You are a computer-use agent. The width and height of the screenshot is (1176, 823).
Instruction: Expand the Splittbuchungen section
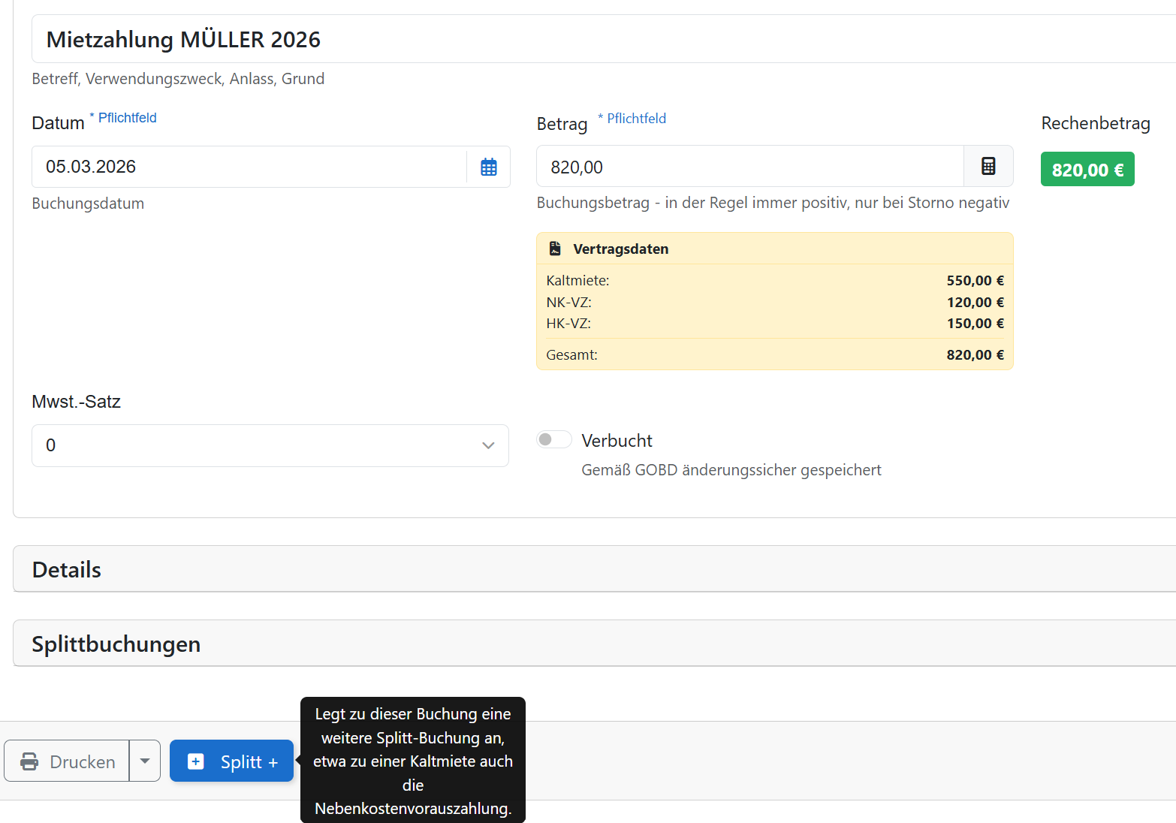[116, 644]
